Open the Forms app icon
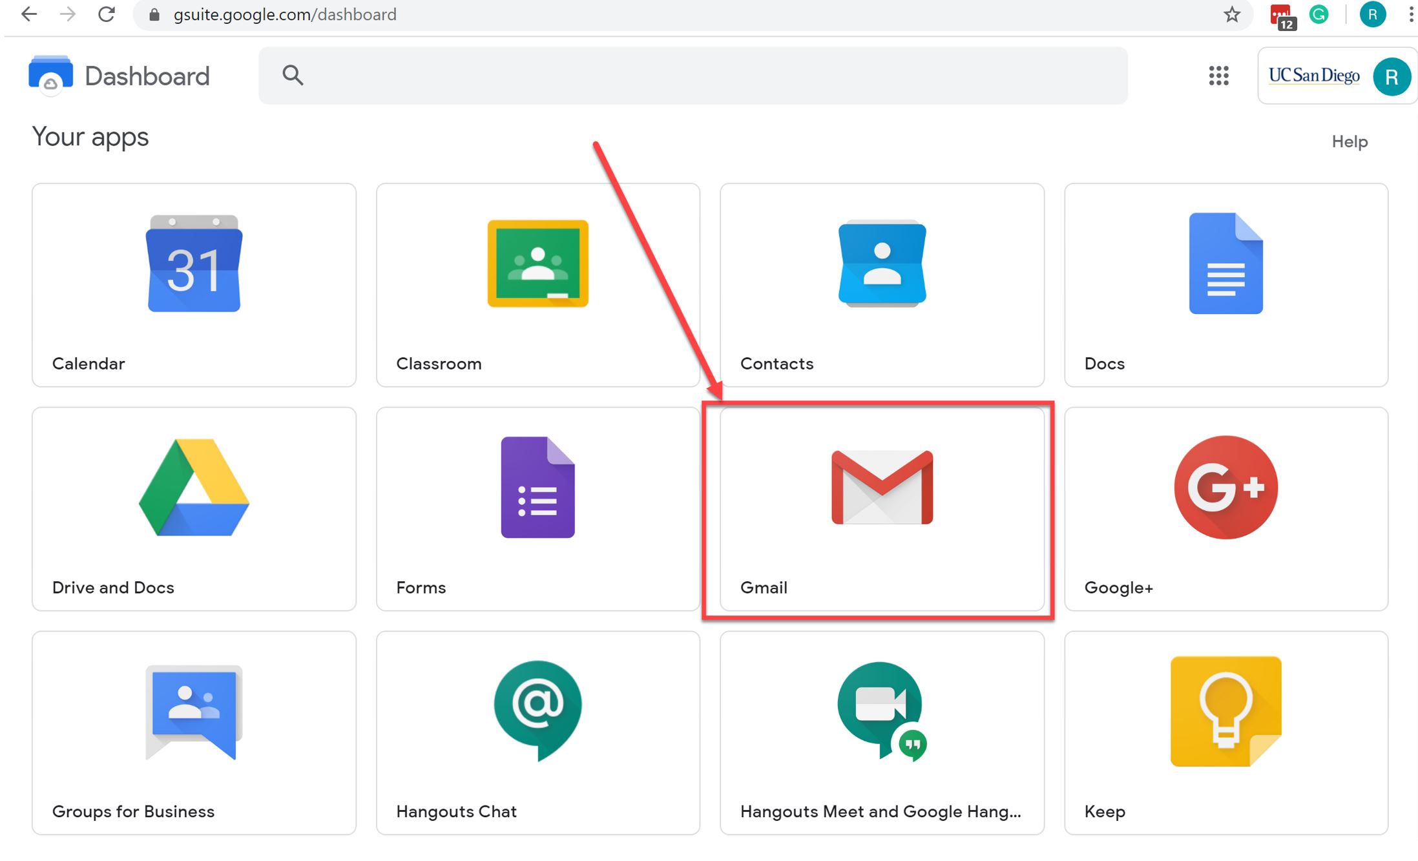The height and width of the screenshot is (861, 1418). [x=537, y=488]
